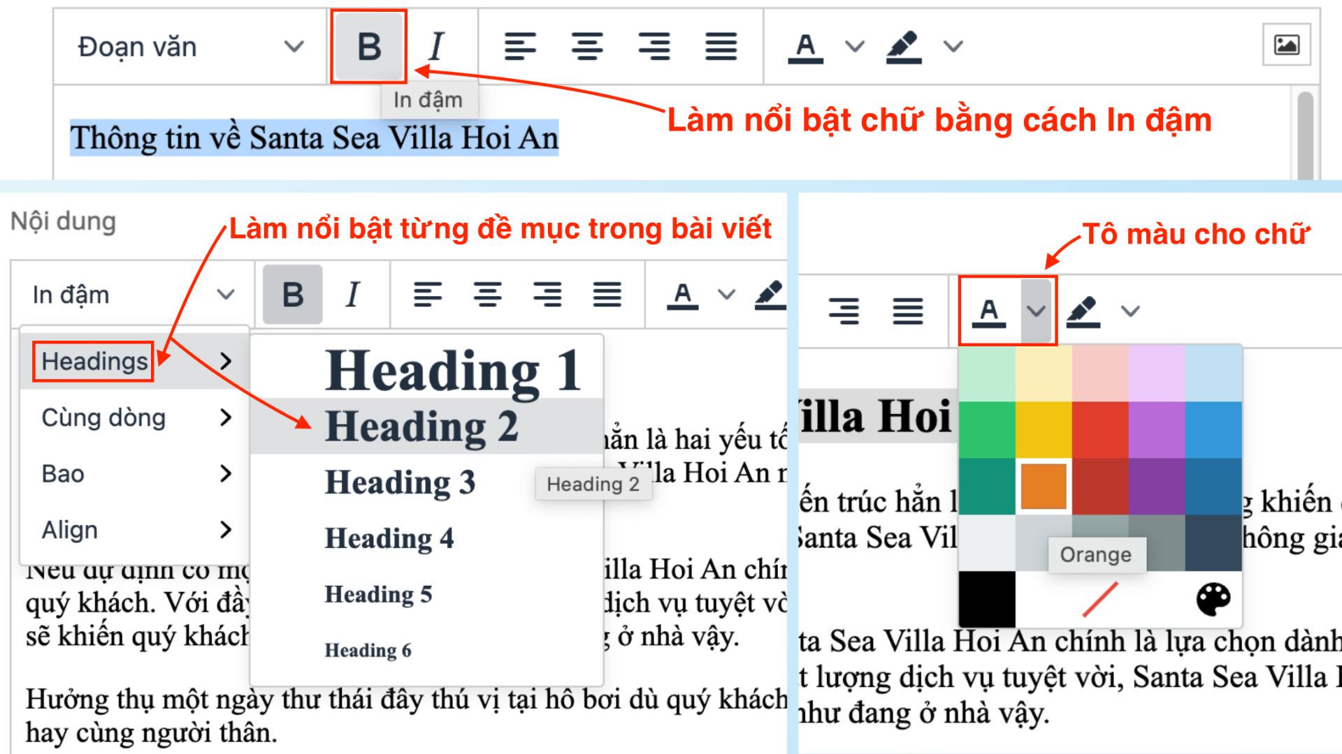Open the custom color palette icon

(1213, 599)
